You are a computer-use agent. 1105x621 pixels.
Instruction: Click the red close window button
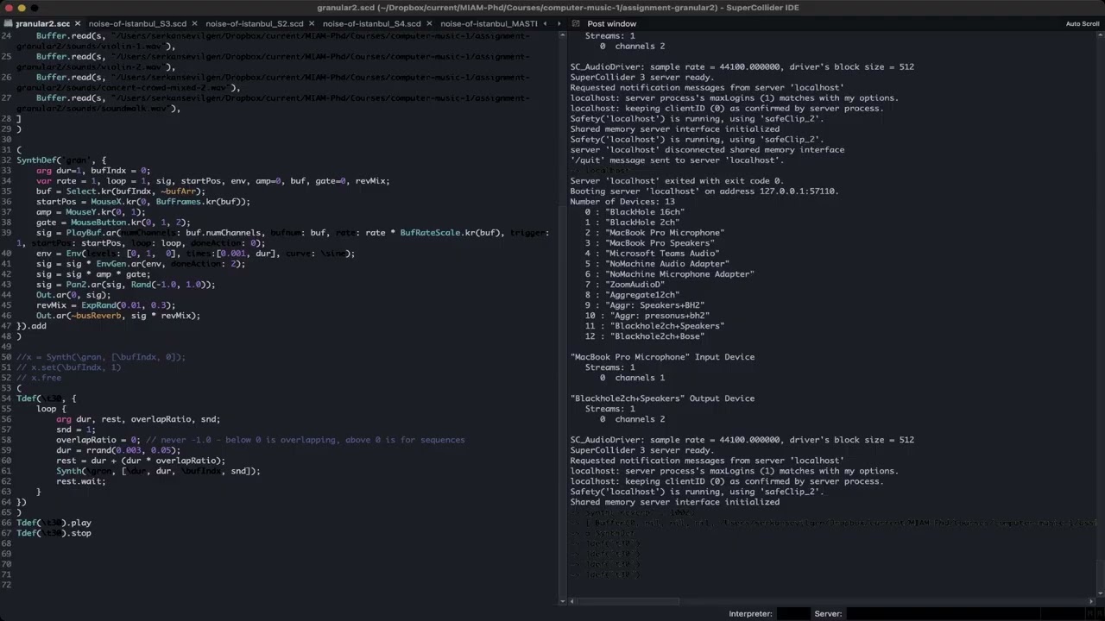(x=8, y=8)
